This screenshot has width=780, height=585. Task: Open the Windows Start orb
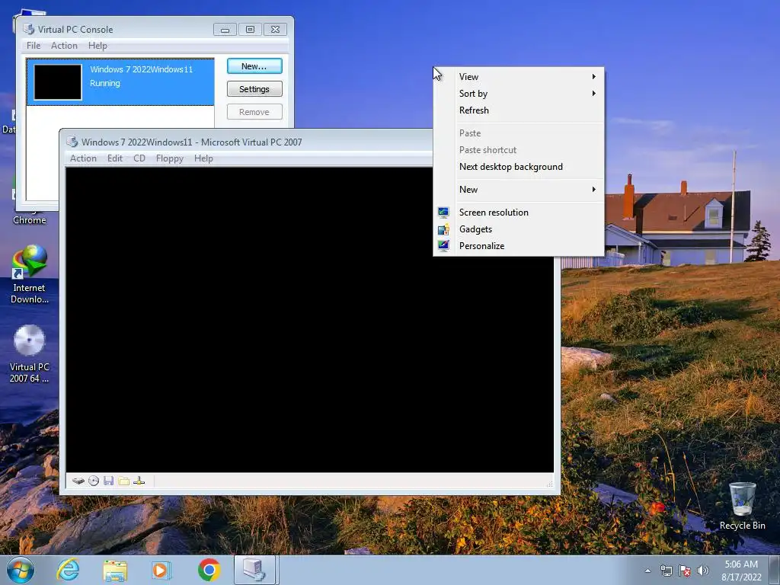point(21,570)
